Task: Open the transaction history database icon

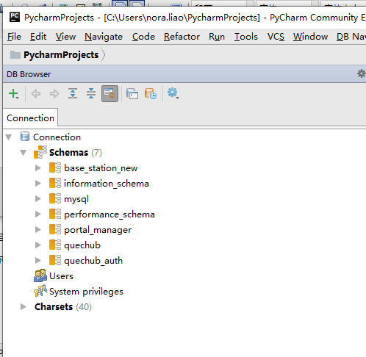Action: click(x=151, y=94)
